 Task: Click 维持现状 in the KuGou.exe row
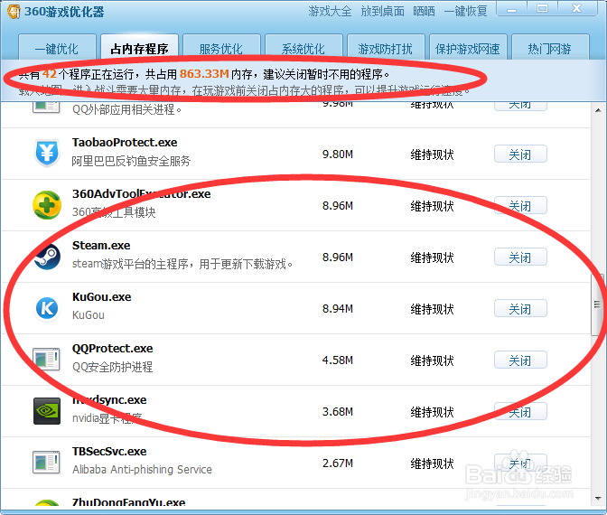(x=432, y=309)
